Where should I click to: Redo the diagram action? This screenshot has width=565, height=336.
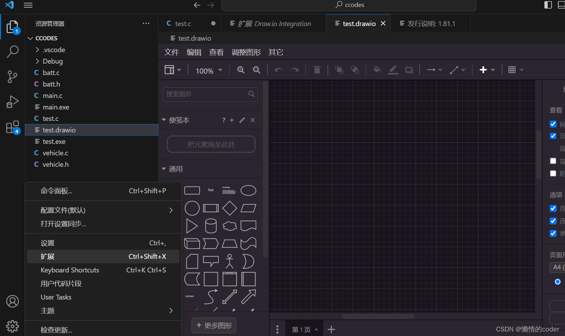[294, 70]
